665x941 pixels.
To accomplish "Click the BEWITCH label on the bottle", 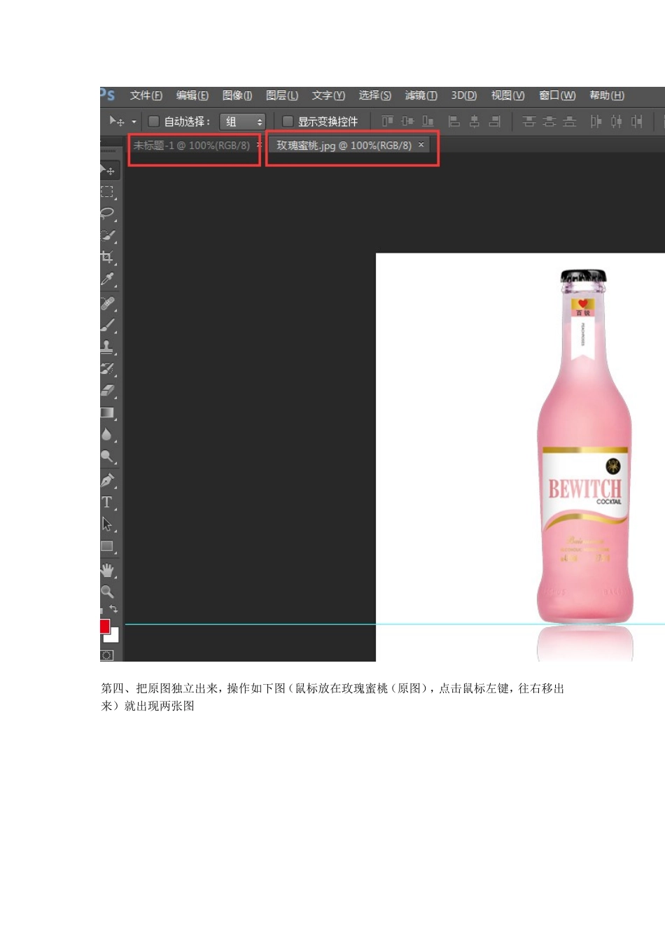I will [x=584, y=489].
